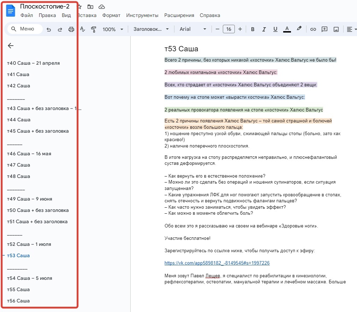Move document using the folder icon
This screenshot has height=312, width=357.
(90, 7)
